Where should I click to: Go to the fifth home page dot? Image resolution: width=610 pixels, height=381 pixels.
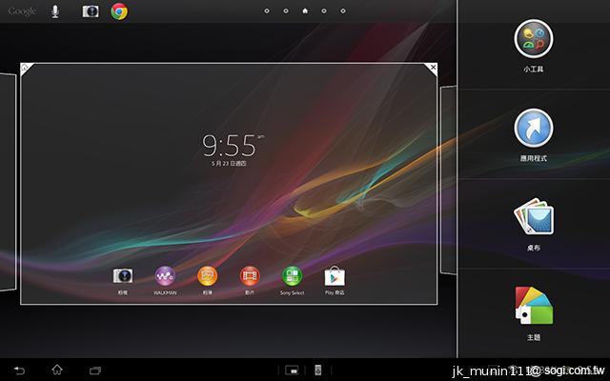pos(343,10)
